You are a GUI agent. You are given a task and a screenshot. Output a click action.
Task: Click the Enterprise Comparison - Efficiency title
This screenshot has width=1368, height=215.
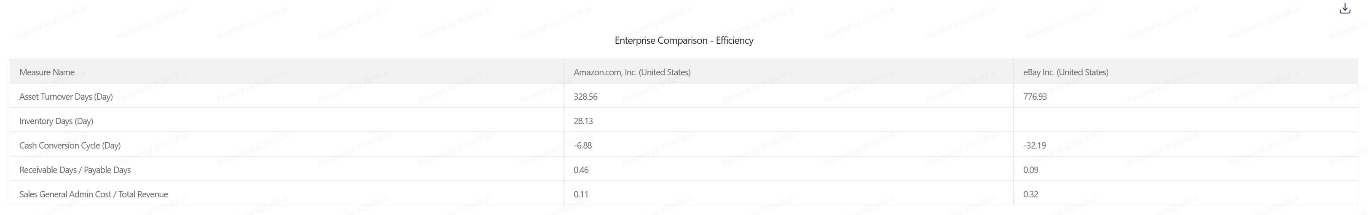pos(684,40)
